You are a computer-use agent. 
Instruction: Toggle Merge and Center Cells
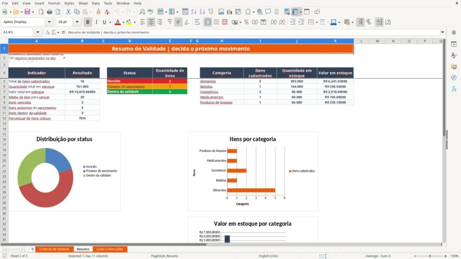point(208,22)
